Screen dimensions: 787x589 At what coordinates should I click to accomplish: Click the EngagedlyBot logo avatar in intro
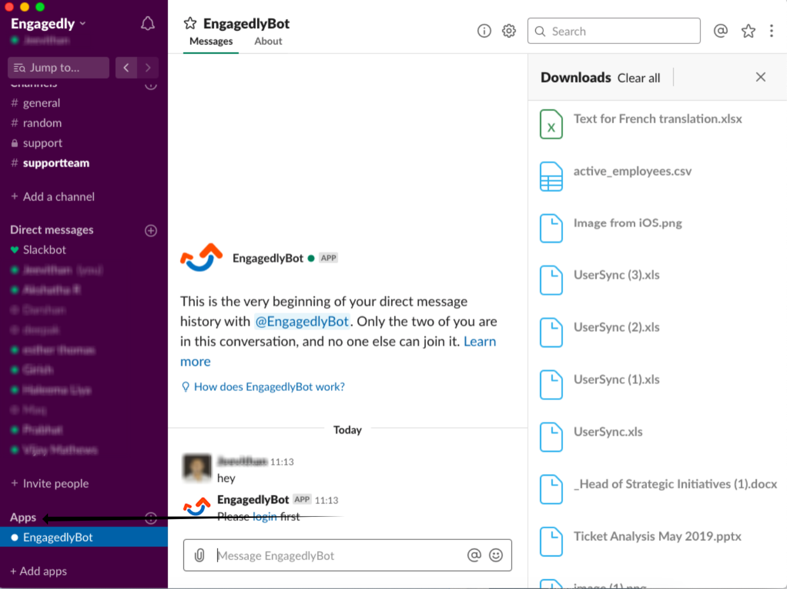tap(201, 258)
